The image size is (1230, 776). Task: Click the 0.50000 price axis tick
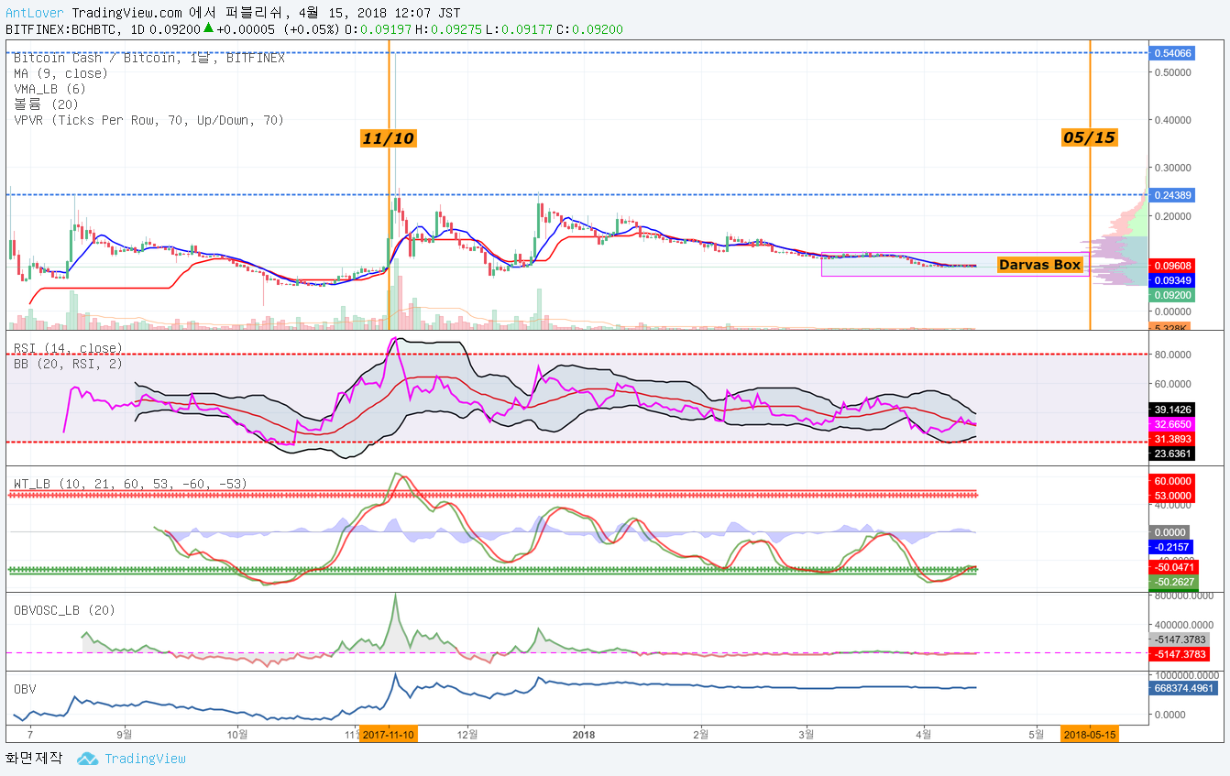1172,72
